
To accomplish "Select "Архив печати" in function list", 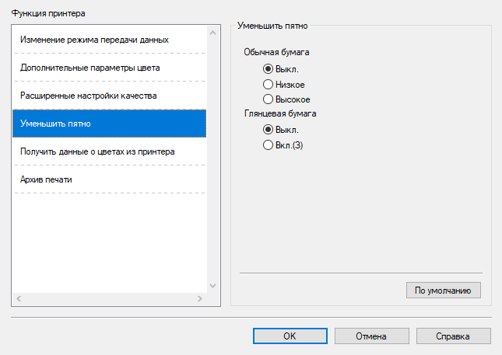I will tap(47, 179).
